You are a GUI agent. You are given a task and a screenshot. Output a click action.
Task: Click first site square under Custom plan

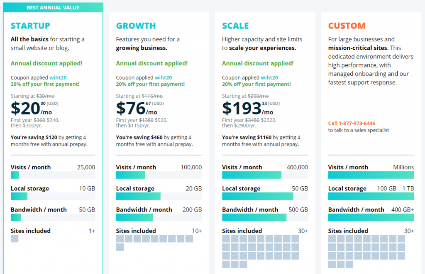(332, 238)
